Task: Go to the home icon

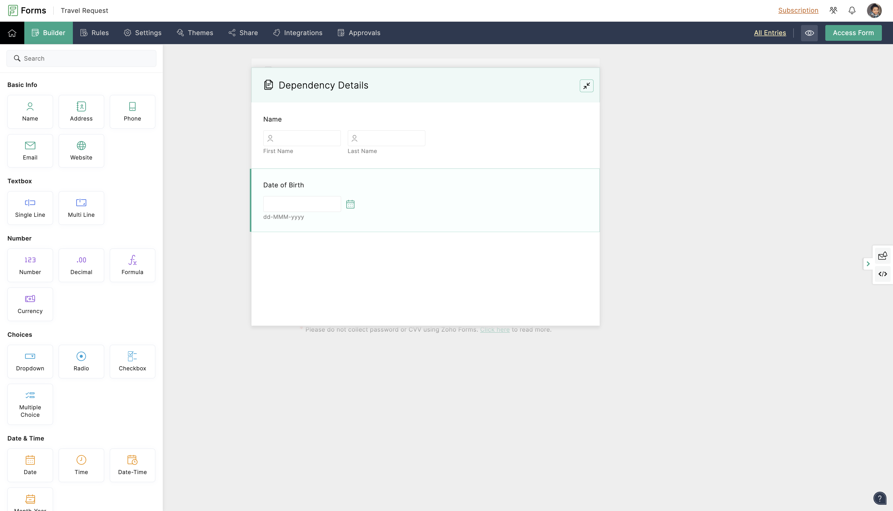Action: (x=12, y=33)
